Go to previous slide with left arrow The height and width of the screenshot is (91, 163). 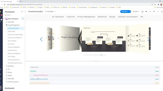(41, 39)
